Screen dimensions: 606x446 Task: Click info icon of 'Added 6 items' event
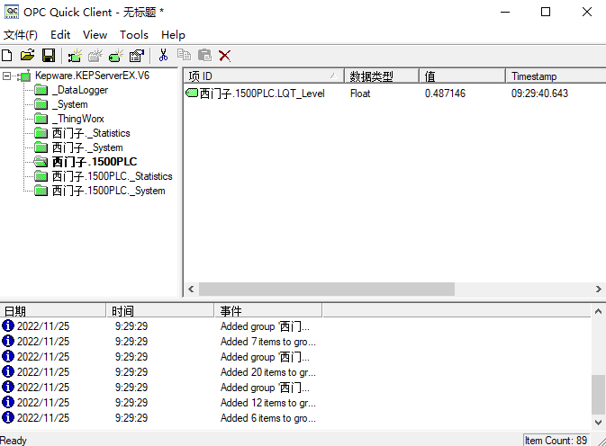point(8,418)
